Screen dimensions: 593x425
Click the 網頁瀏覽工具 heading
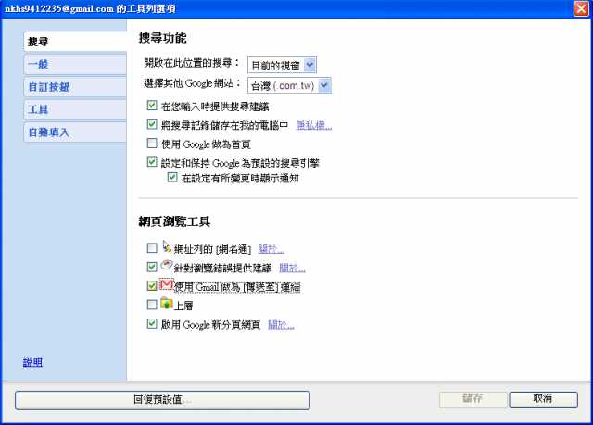pyautogui.click(x=174, y=221)
